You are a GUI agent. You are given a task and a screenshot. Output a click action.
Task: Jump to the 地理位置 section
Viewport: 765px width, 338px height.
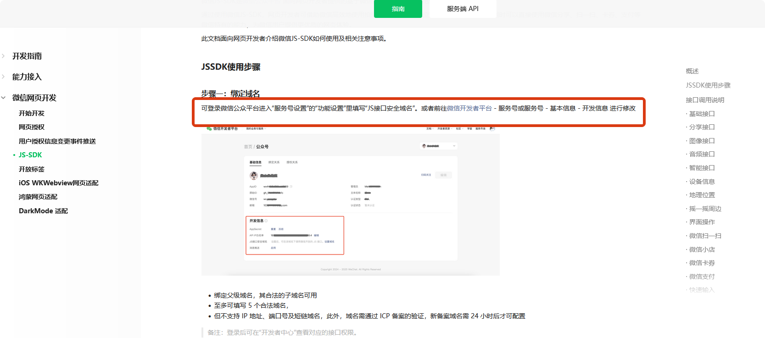pos(702,195)
